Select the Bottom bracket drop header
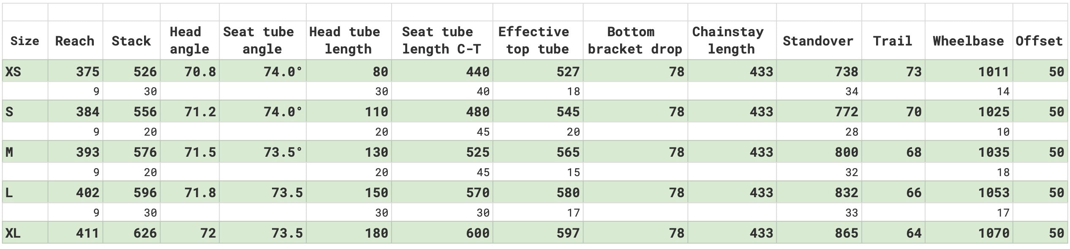Image resolution: width=1070 pixels, height=249 pixels. tap(635, 40)
